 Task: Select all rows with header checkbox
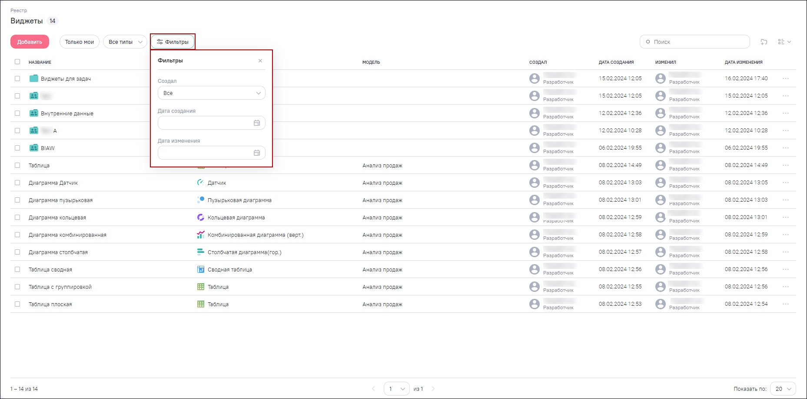pos(17,62)
